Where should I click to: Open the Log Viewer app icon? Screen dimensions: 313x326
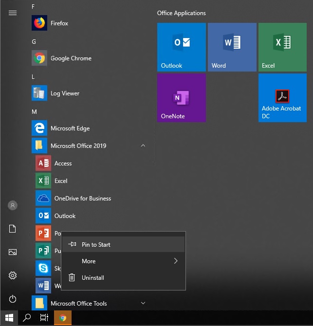(x=39, y=93)
